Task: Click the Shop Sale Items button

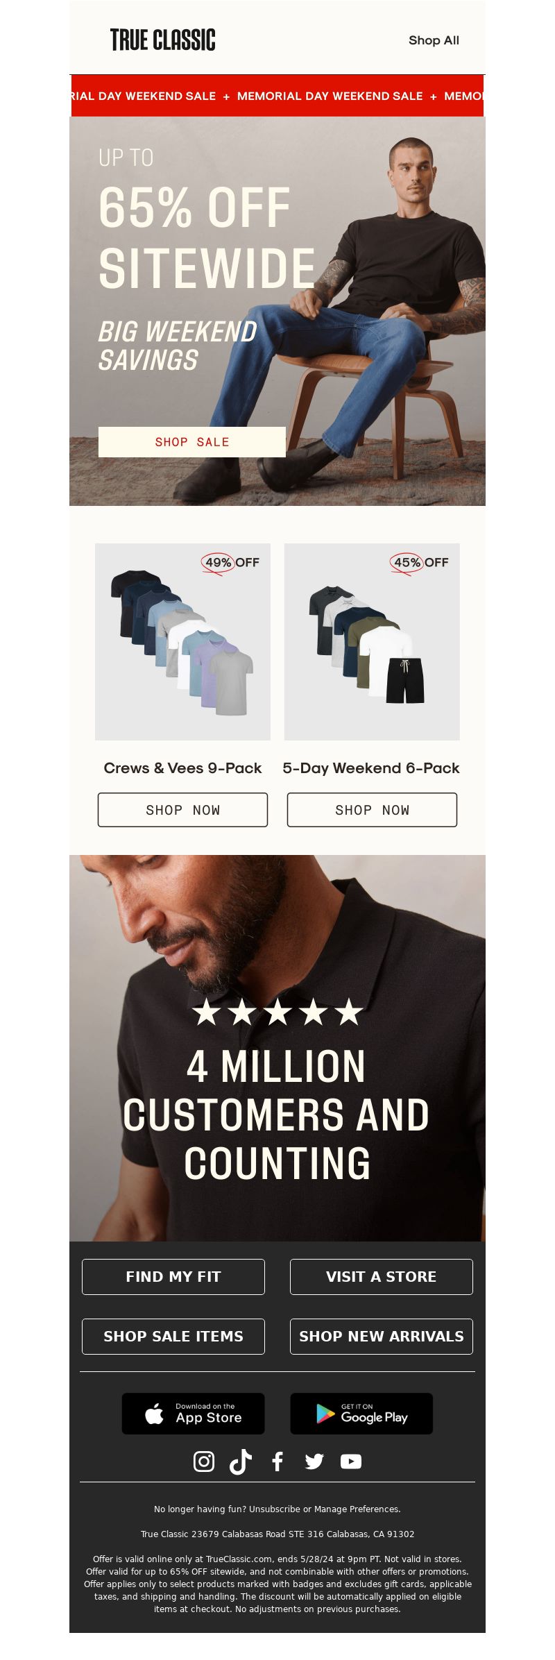Action: pyautogui.click(x=173, y=1337)
